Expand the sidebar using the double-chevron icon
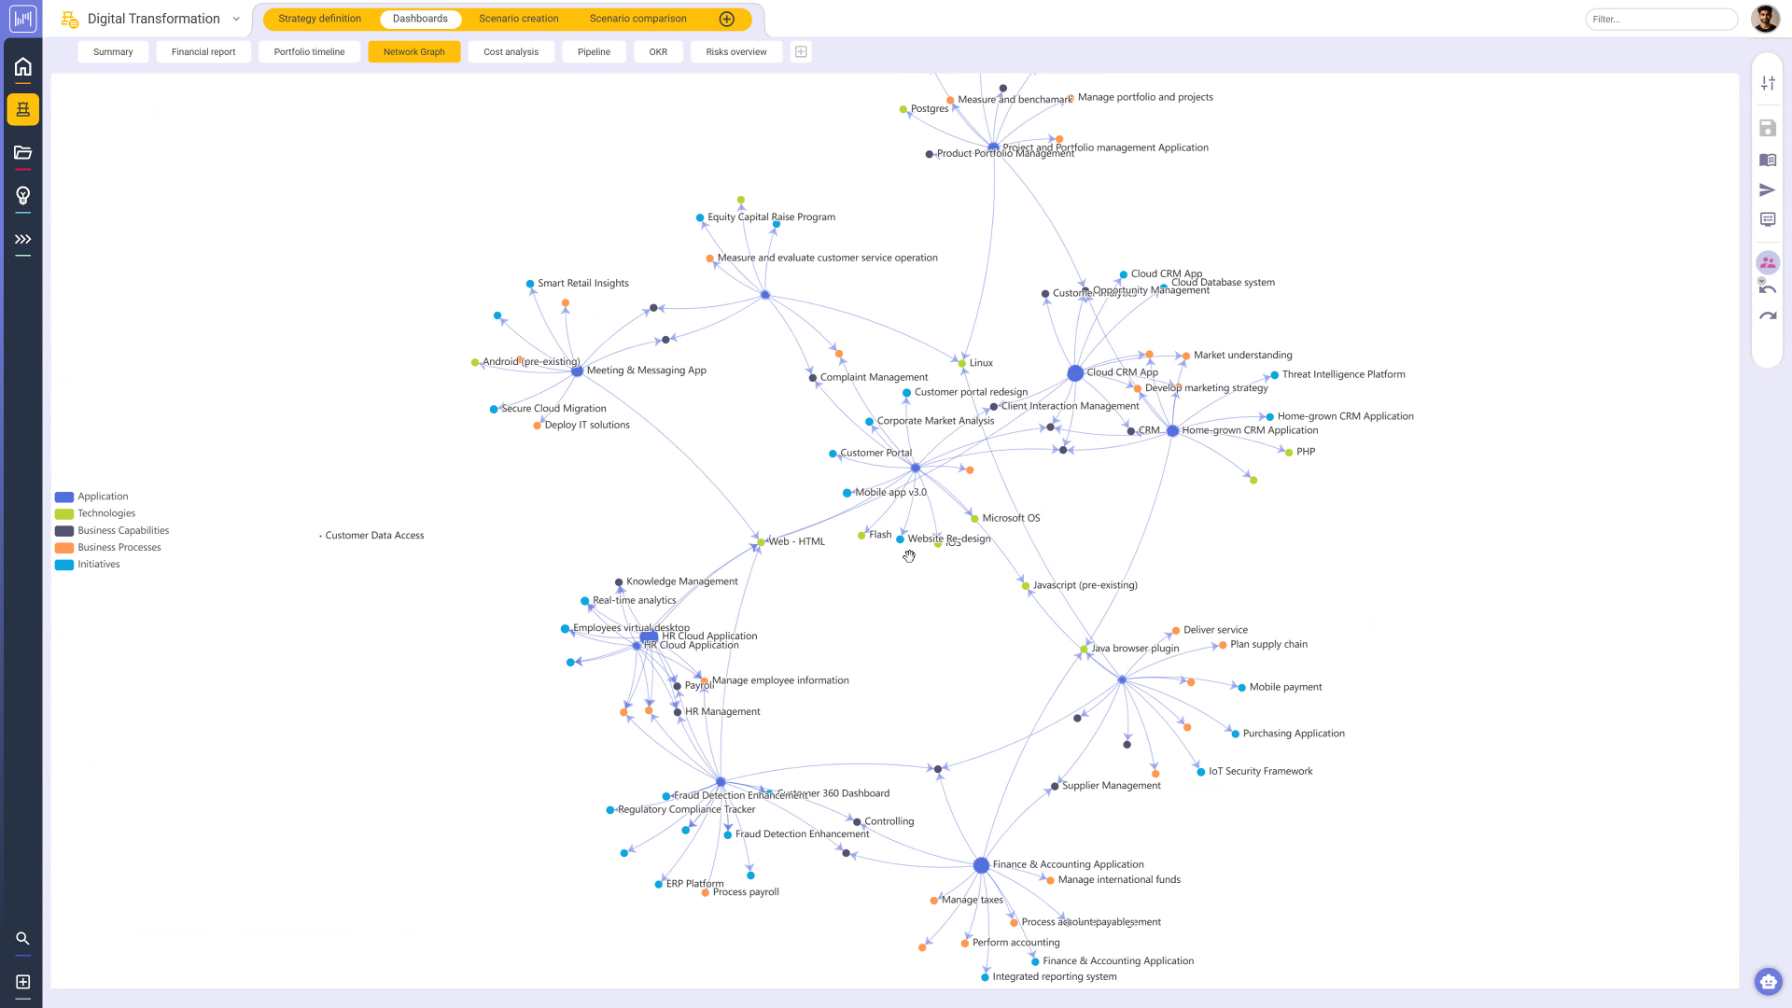This screenshot has height=1008, width=1792. pyautogui.click(x=22, y=239)
